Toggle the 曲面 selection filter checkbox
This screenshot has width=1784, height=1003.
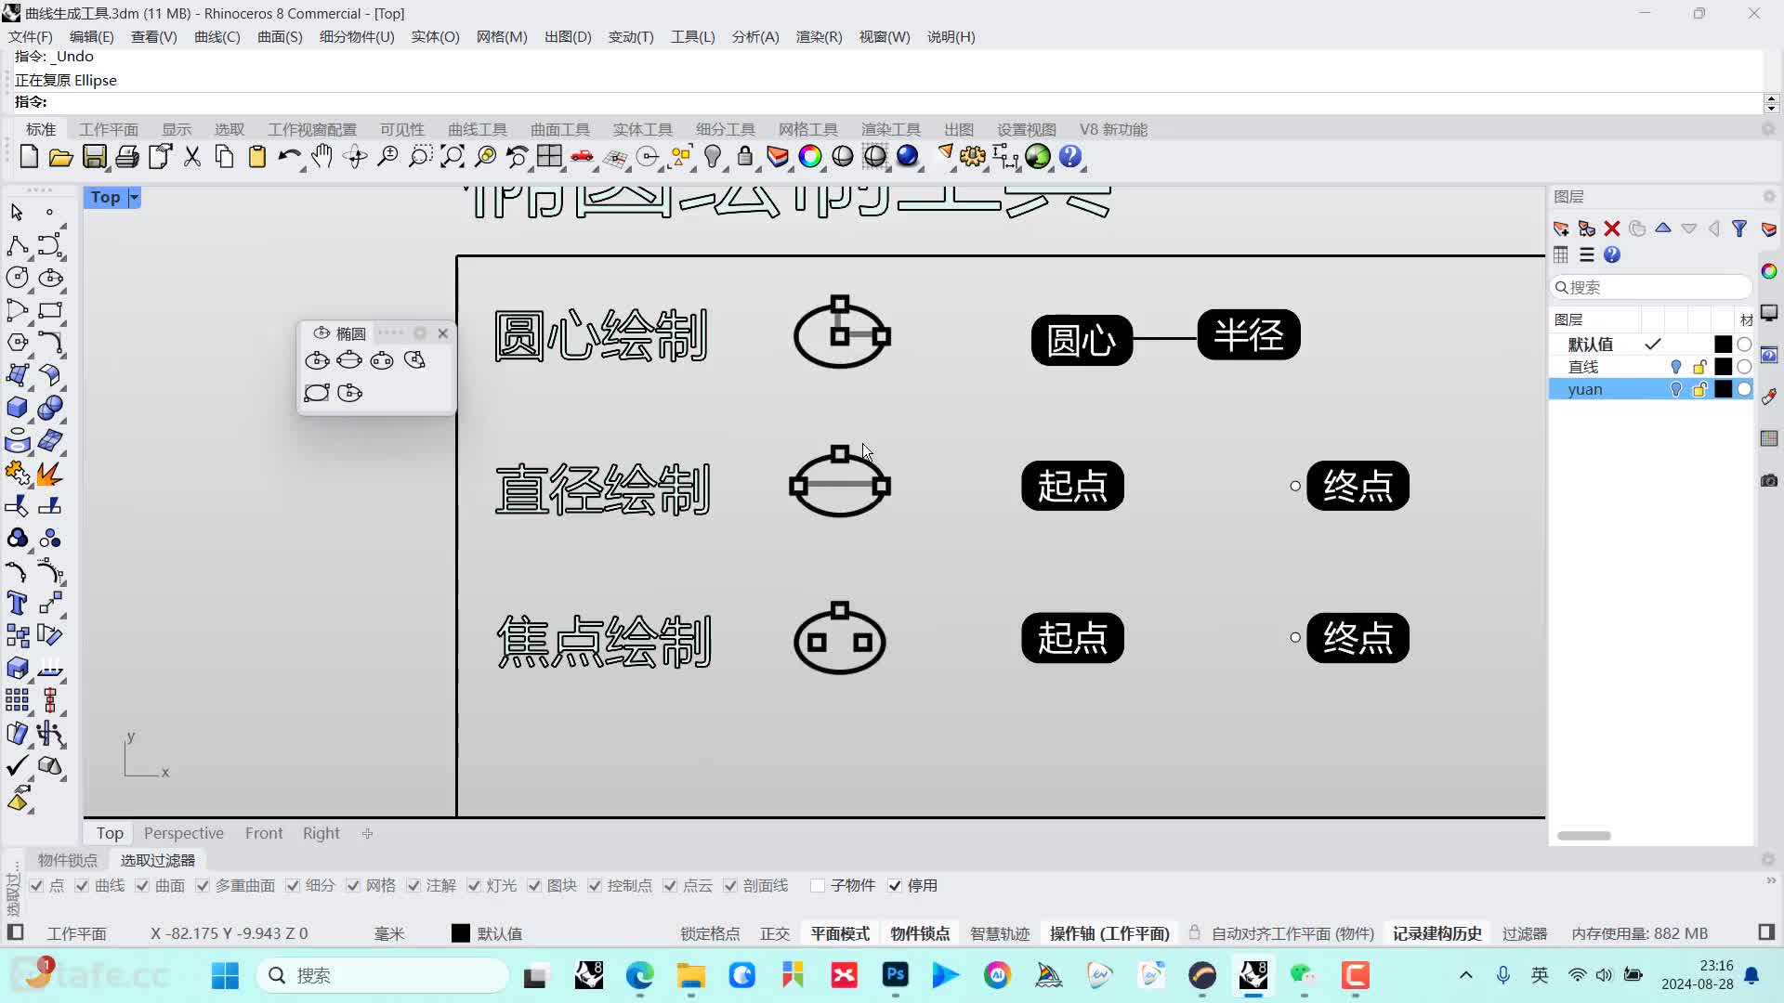click(x=142, y=886)
